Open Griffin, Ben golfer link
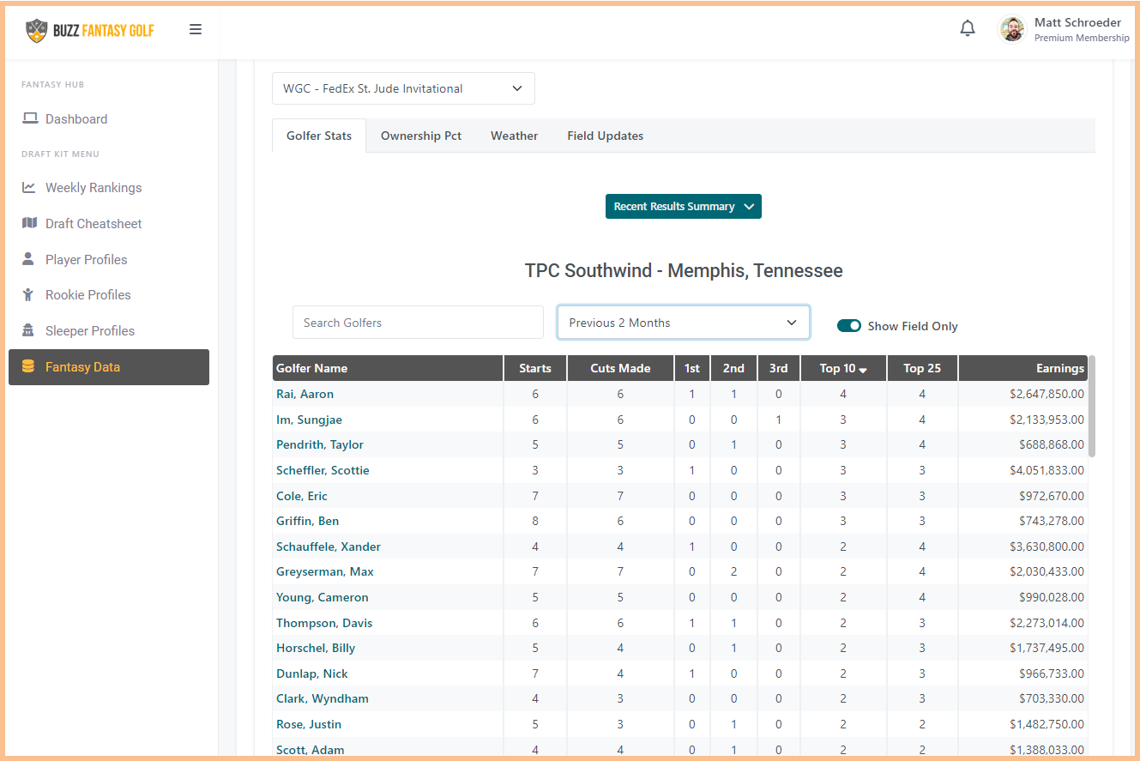This screenshot has width=1140, height=761. (x=307, y=521)
